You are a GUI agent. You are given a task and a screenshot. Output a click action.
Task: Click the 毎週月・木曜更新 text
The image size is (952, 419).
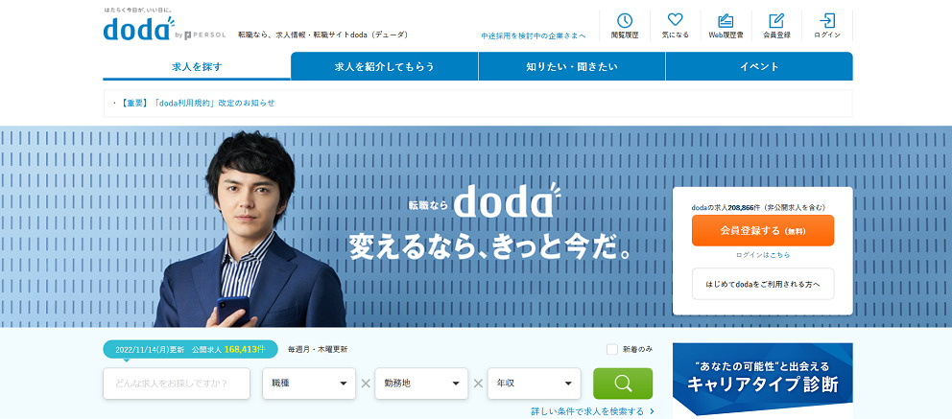(x=318, y=349)
